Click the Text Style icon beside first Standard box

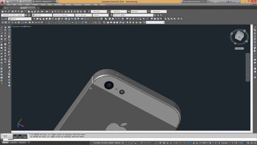tap(89, 12)
